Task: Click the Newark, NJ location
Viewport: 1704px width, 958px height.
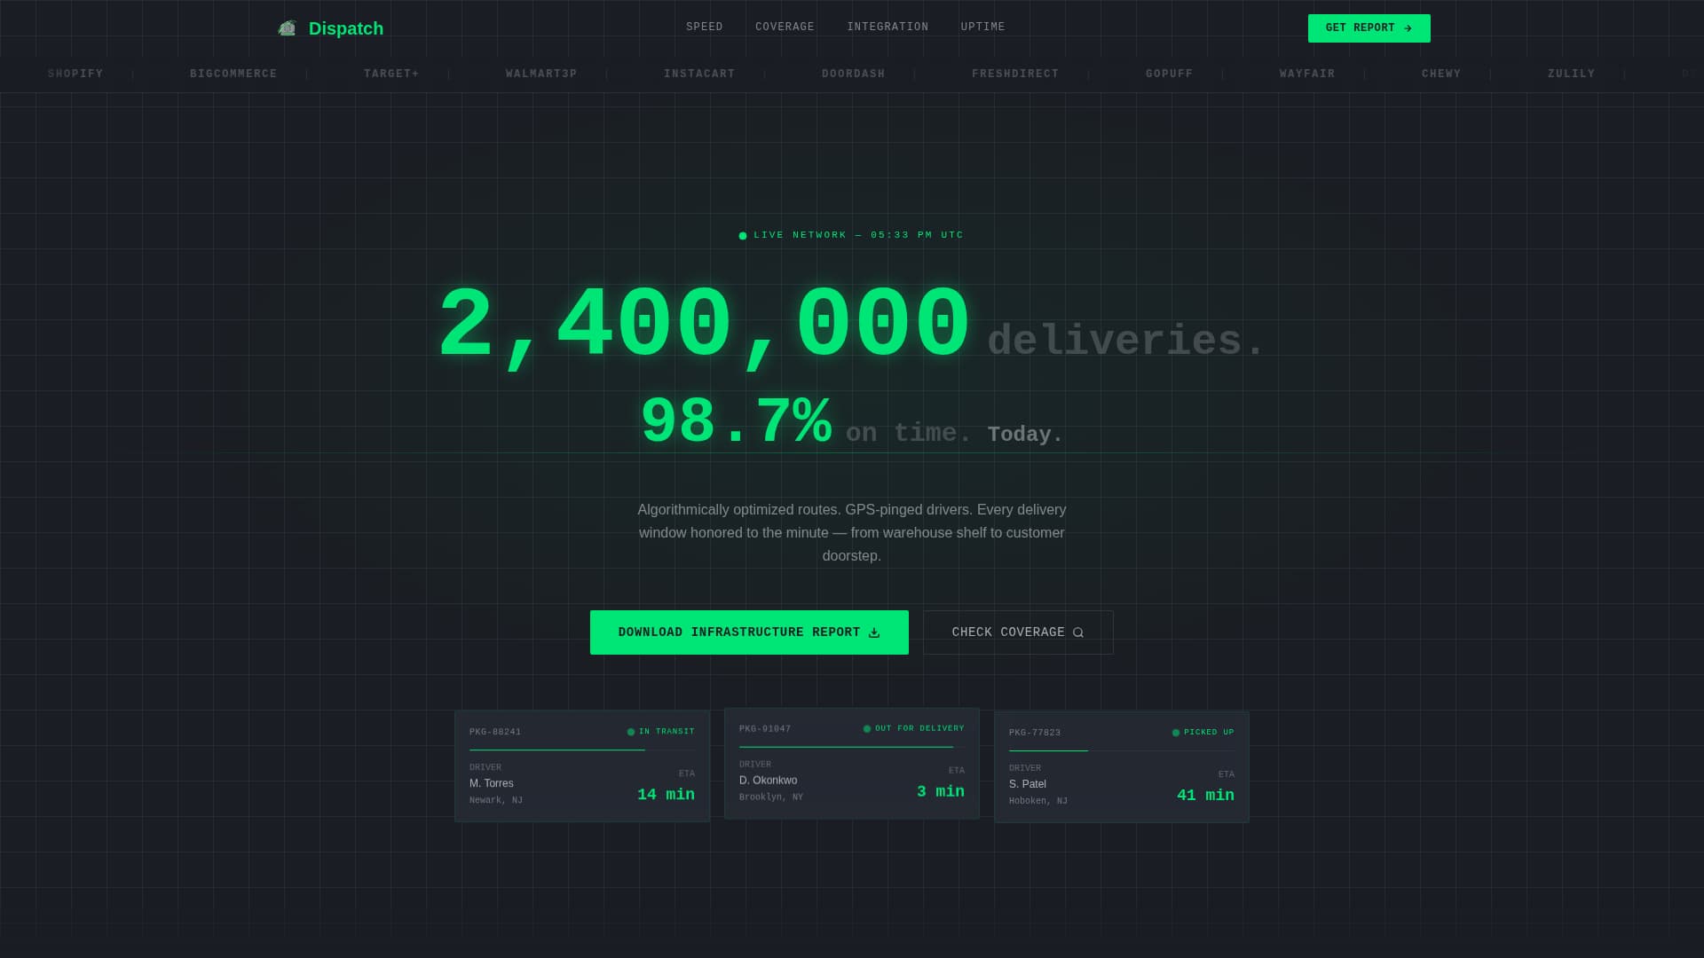Action: coord(496,800)
